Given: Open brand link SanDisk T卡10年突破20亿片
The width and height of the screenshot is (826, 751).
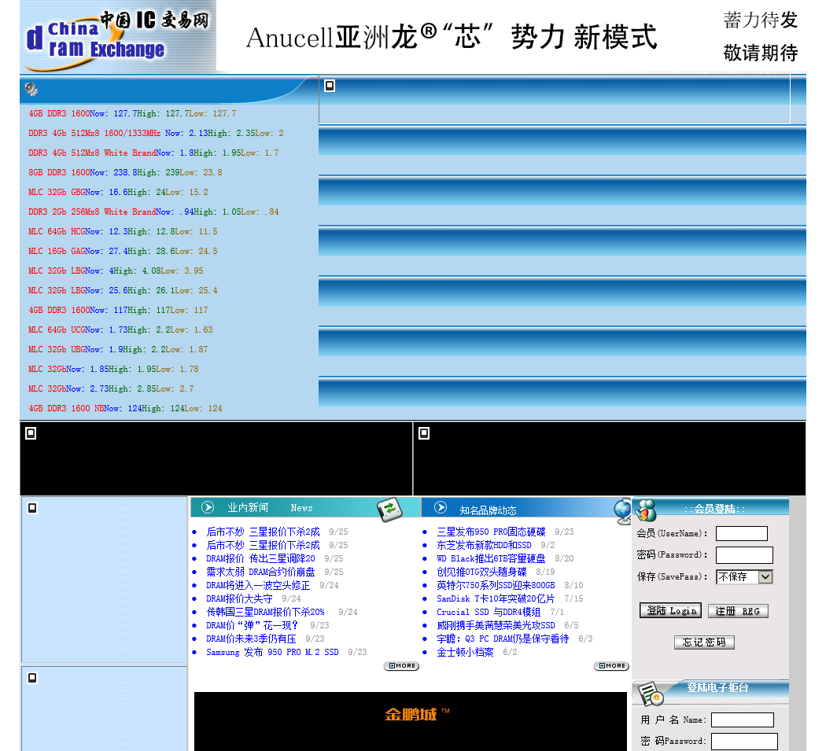Looking at the screenshot, I should [x=496, y=598].
